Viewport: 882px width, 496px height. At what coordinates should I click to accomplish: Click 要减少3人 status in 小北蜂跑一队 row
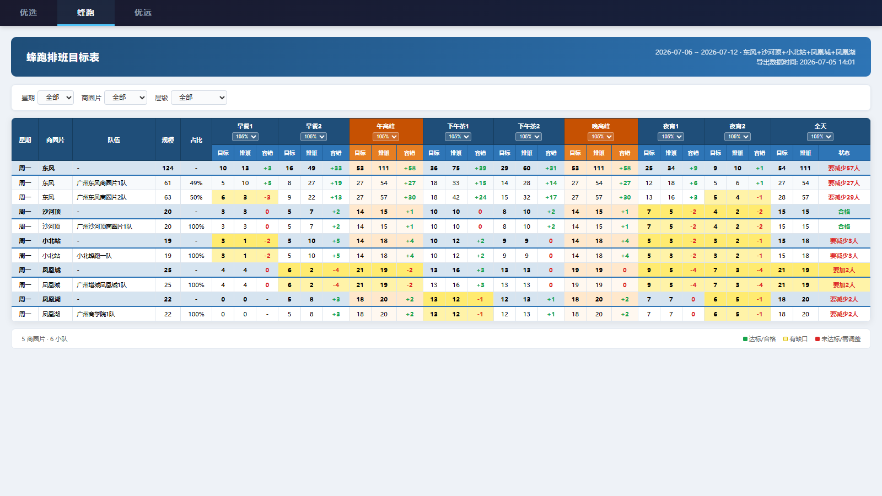tap(844, 256)
